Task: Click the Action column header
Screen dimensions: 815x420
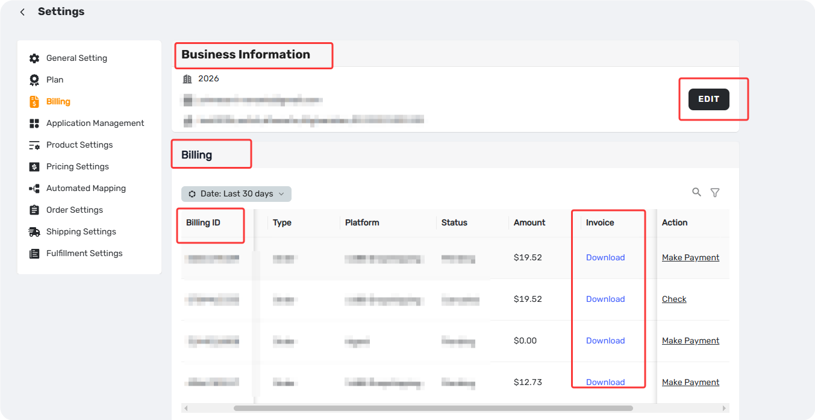Action: point(675,223)
